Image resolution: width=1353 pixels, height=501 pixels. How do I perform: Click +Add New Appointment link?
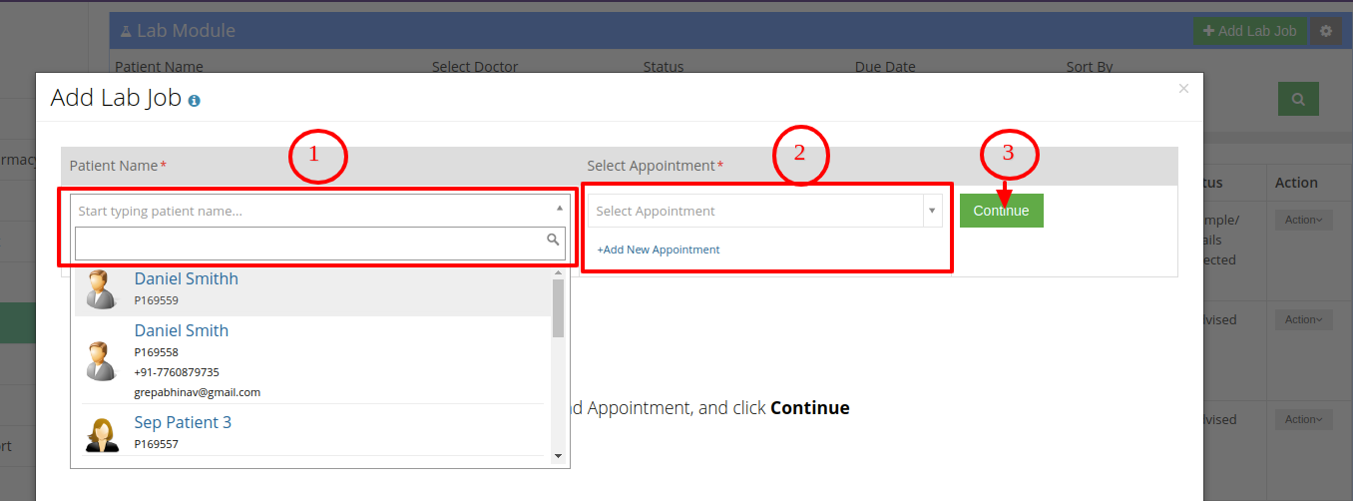(x=659, y=250)
